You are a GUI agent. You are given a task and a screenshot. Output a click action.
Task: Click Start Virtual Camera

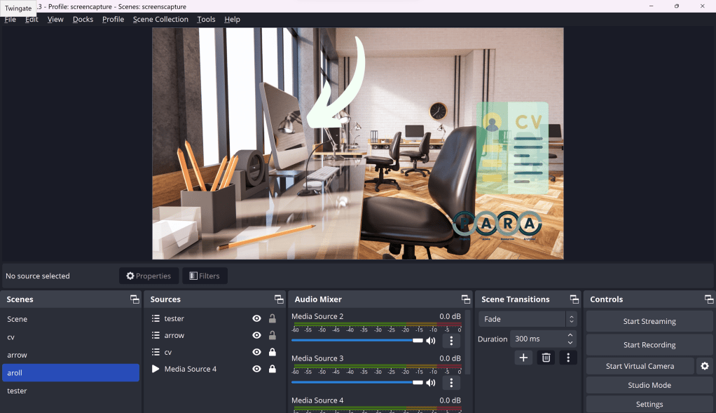point(640,366)
